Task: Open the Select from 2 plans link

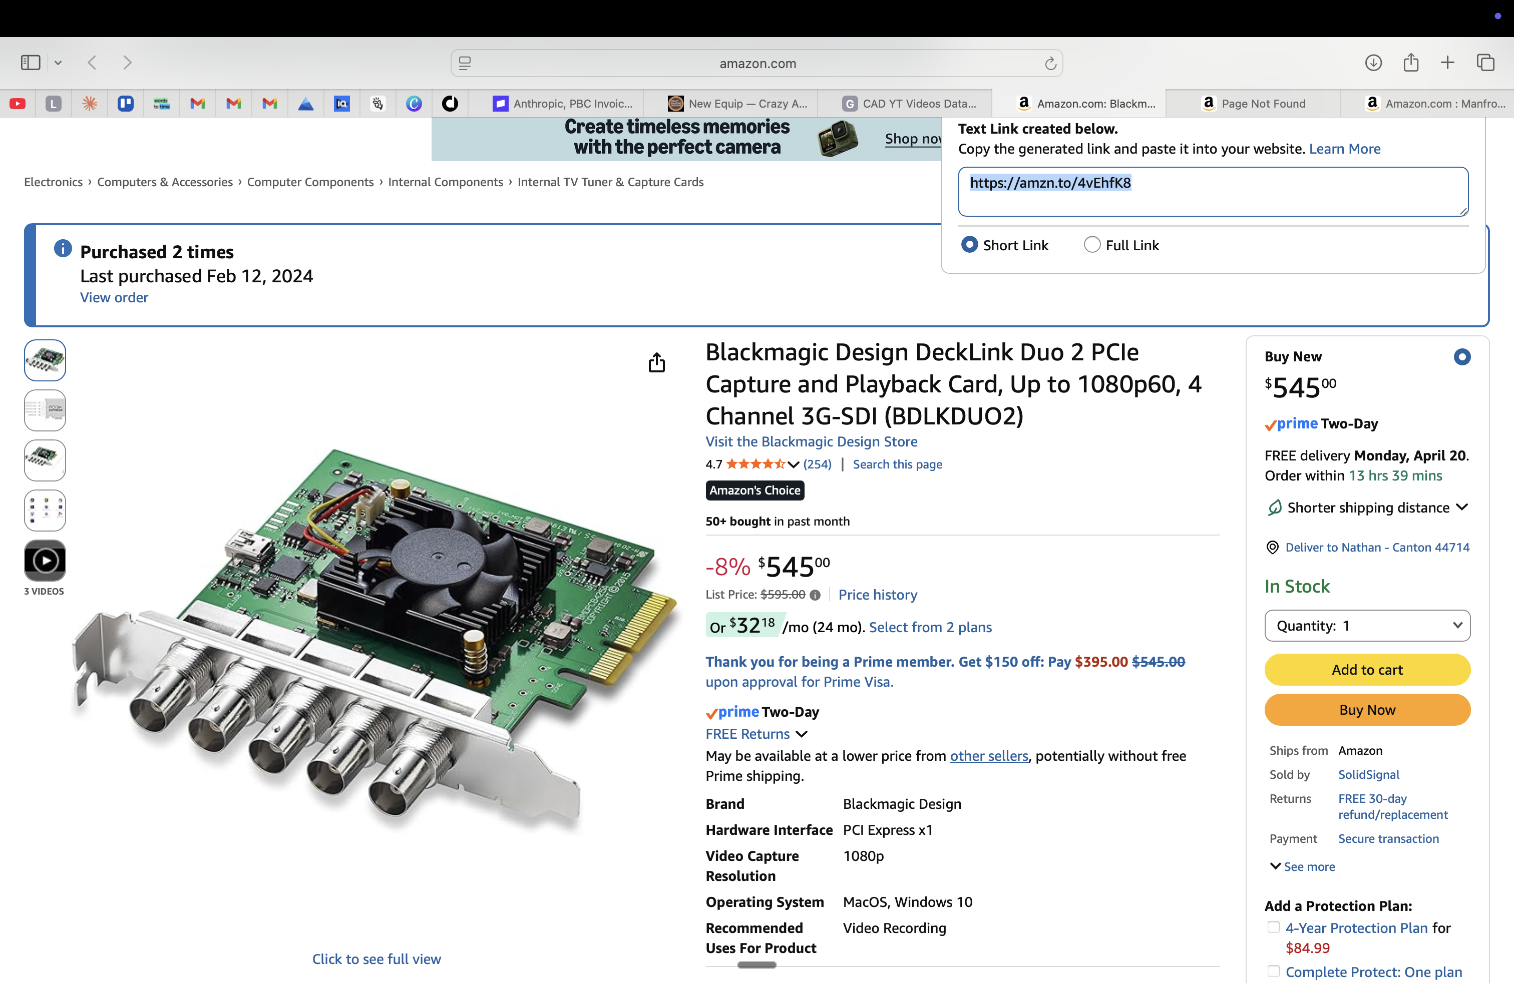Action: click(930, 628)
